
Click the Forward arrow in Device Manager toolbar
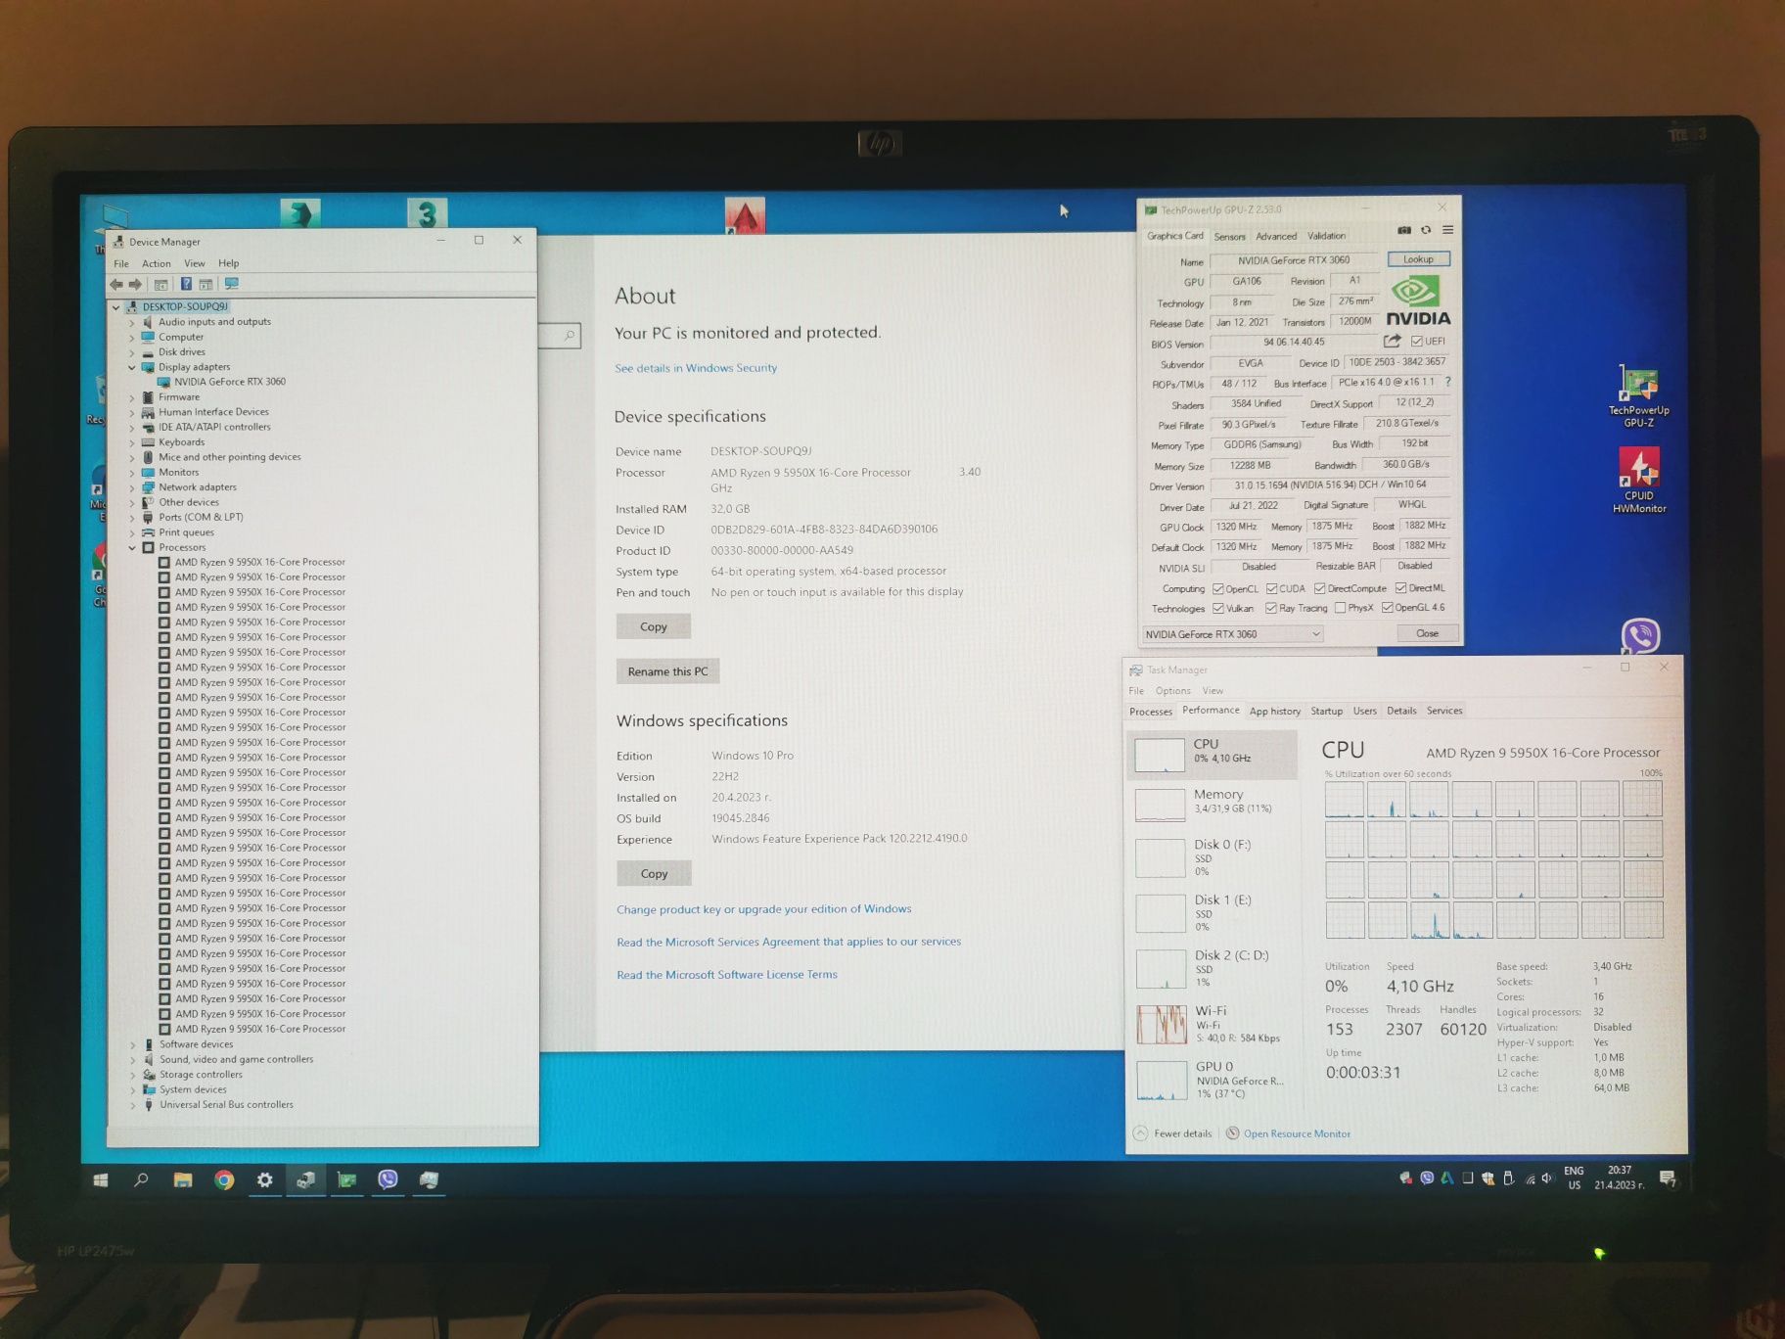tap(136, 285)
